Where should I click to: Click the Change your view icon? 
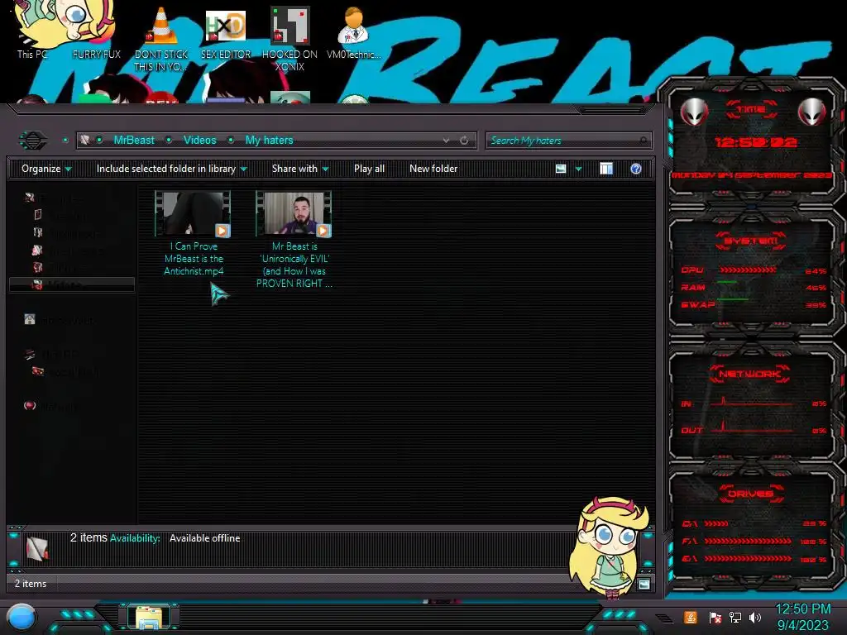(x=561, y=169)
